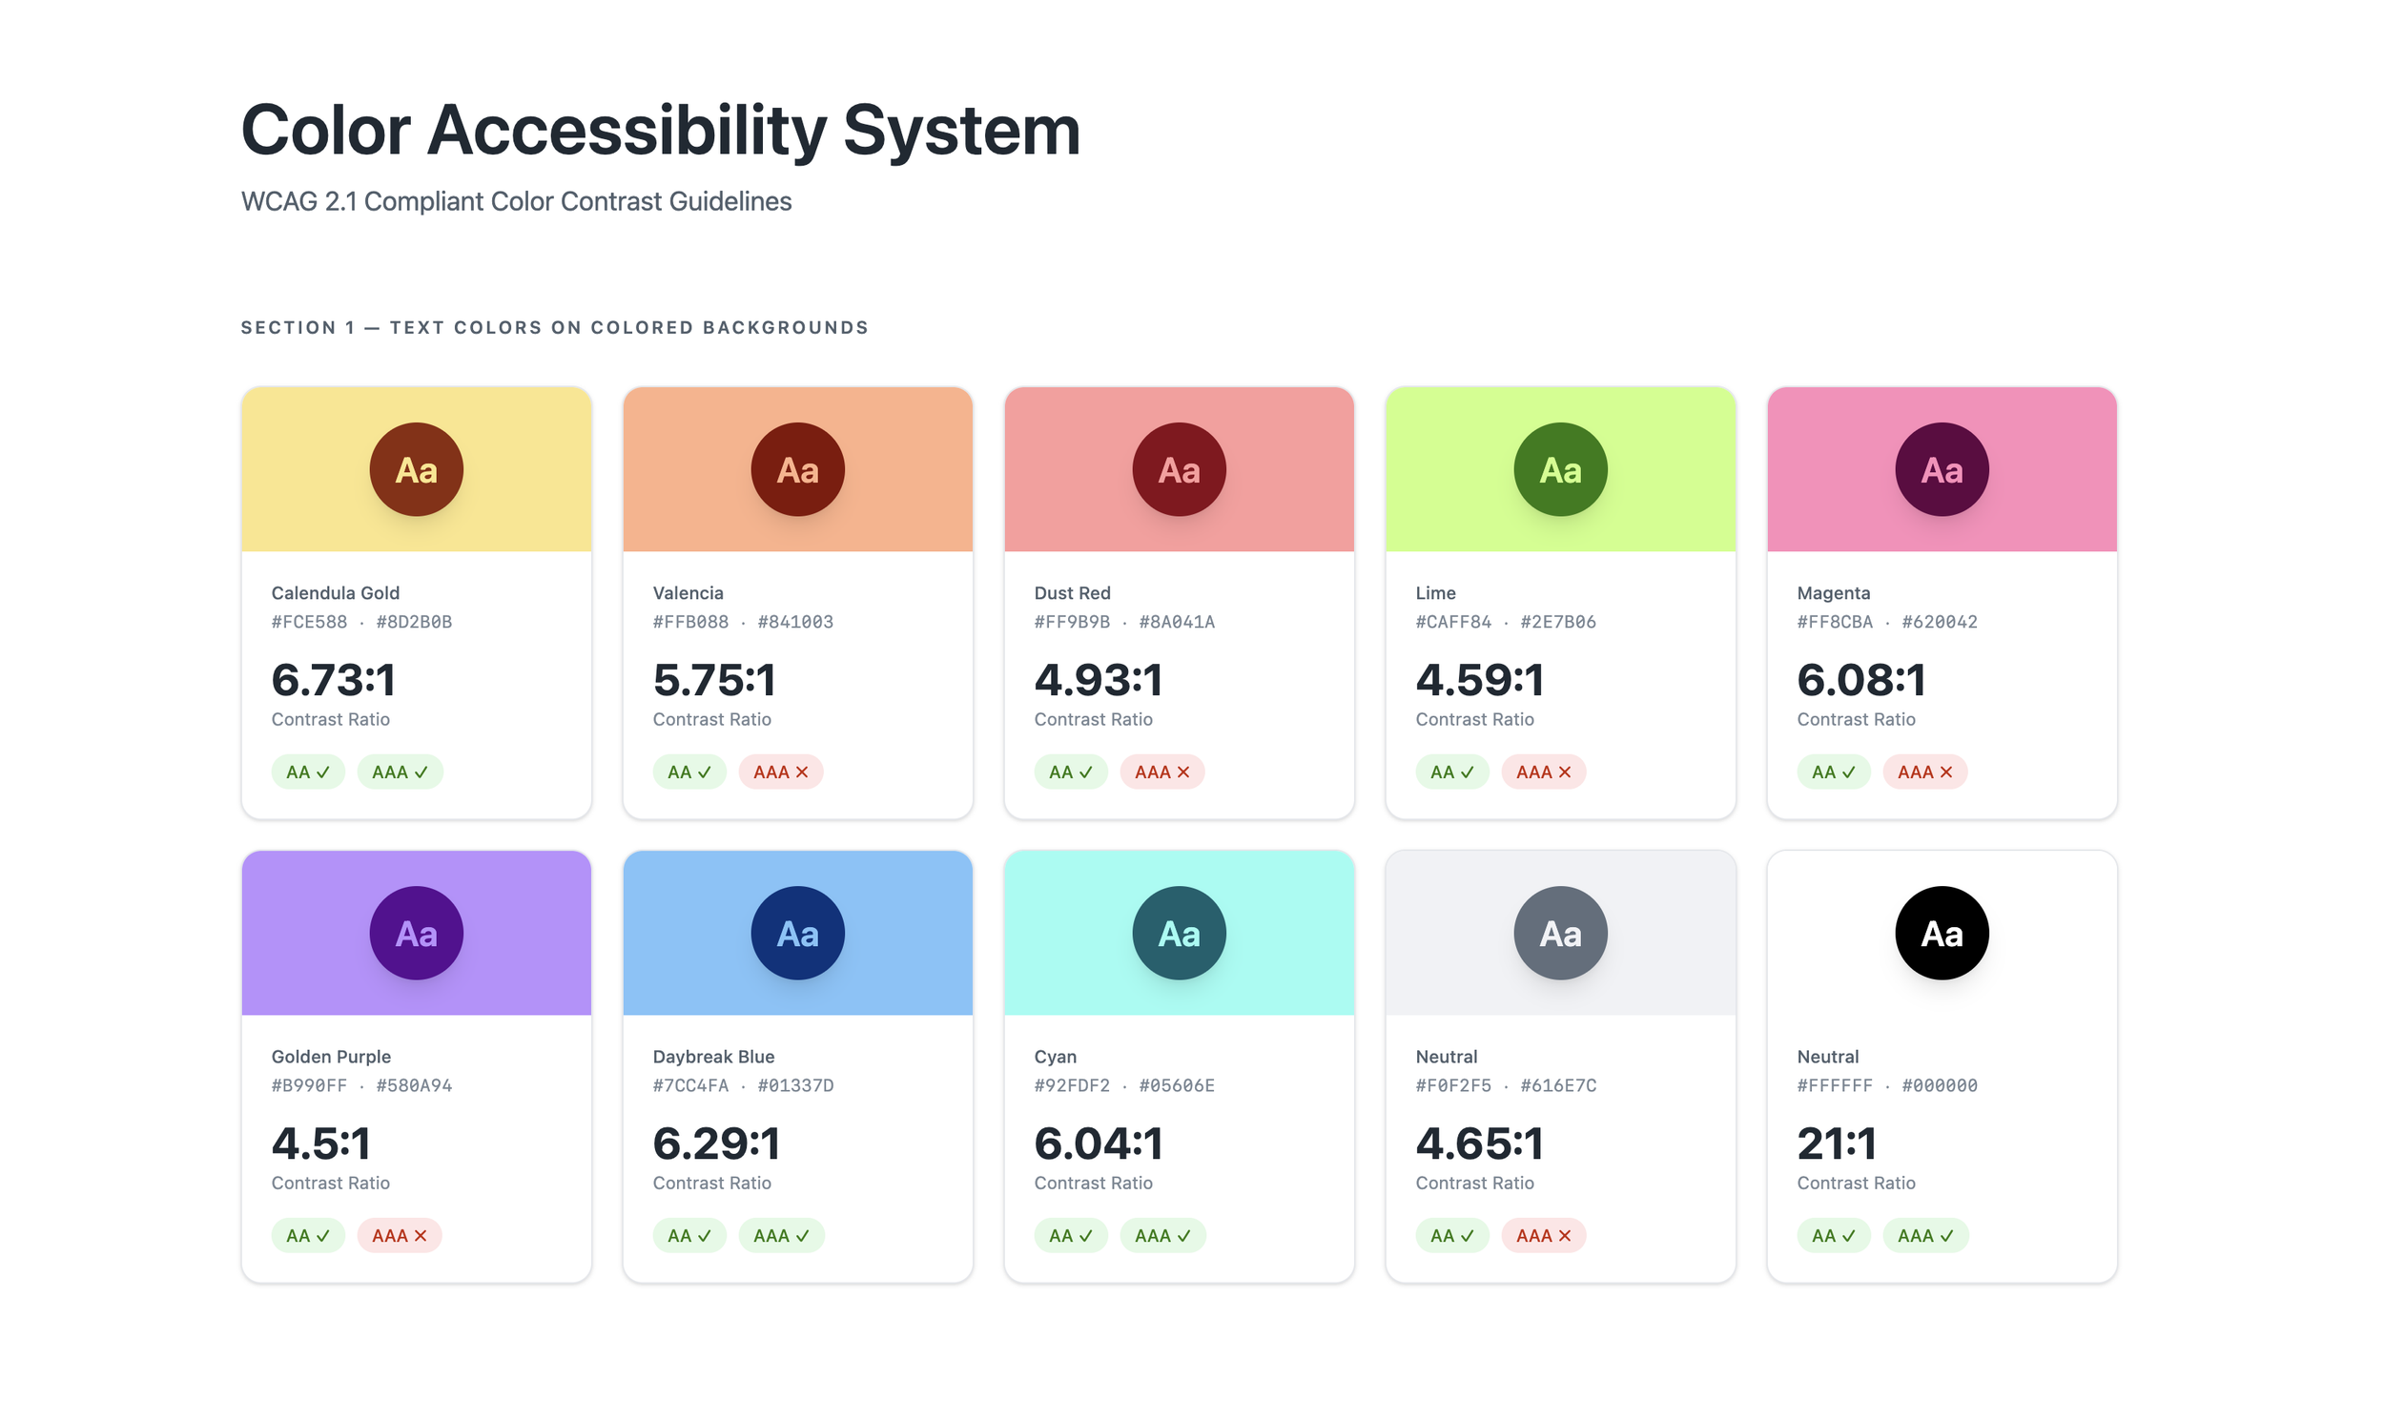Click the AAA fail badge on Golden Purple

pyautogui.click(x=399, y=1235)
